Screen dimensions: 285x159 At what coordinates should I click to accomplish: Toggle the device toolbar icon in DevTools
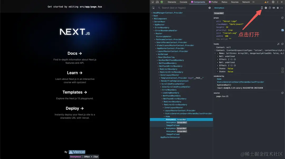click(x=157, y=2)
